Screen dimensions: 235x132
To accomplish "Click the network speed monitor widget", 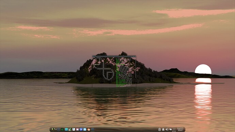I will click(x=174, y=130).
